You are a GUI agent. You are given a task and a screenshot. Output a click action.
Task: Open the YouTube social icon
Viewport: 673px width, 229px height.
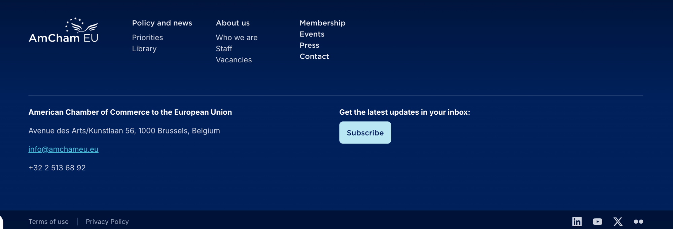pos(597,222)
